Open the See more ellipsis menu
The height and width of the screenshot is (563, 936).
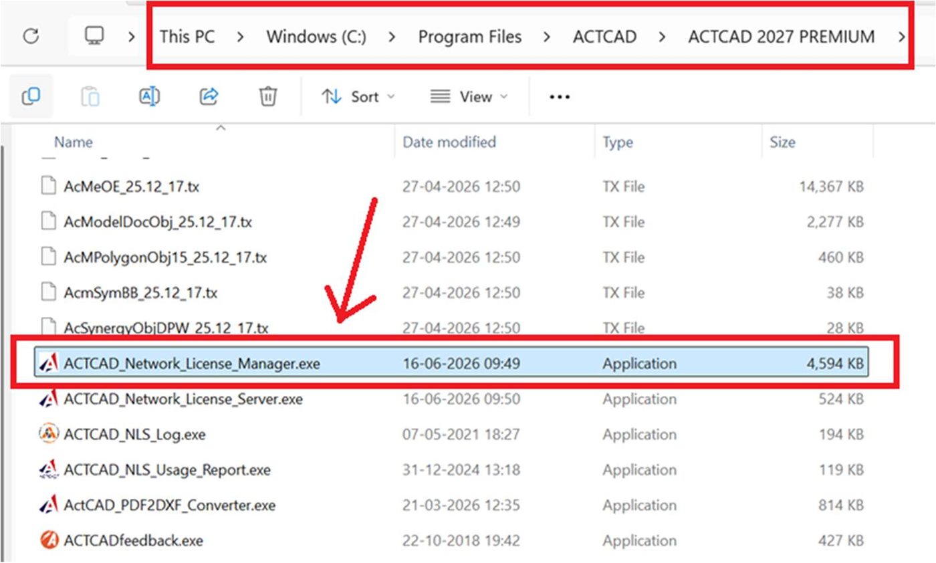pos(559,97)
